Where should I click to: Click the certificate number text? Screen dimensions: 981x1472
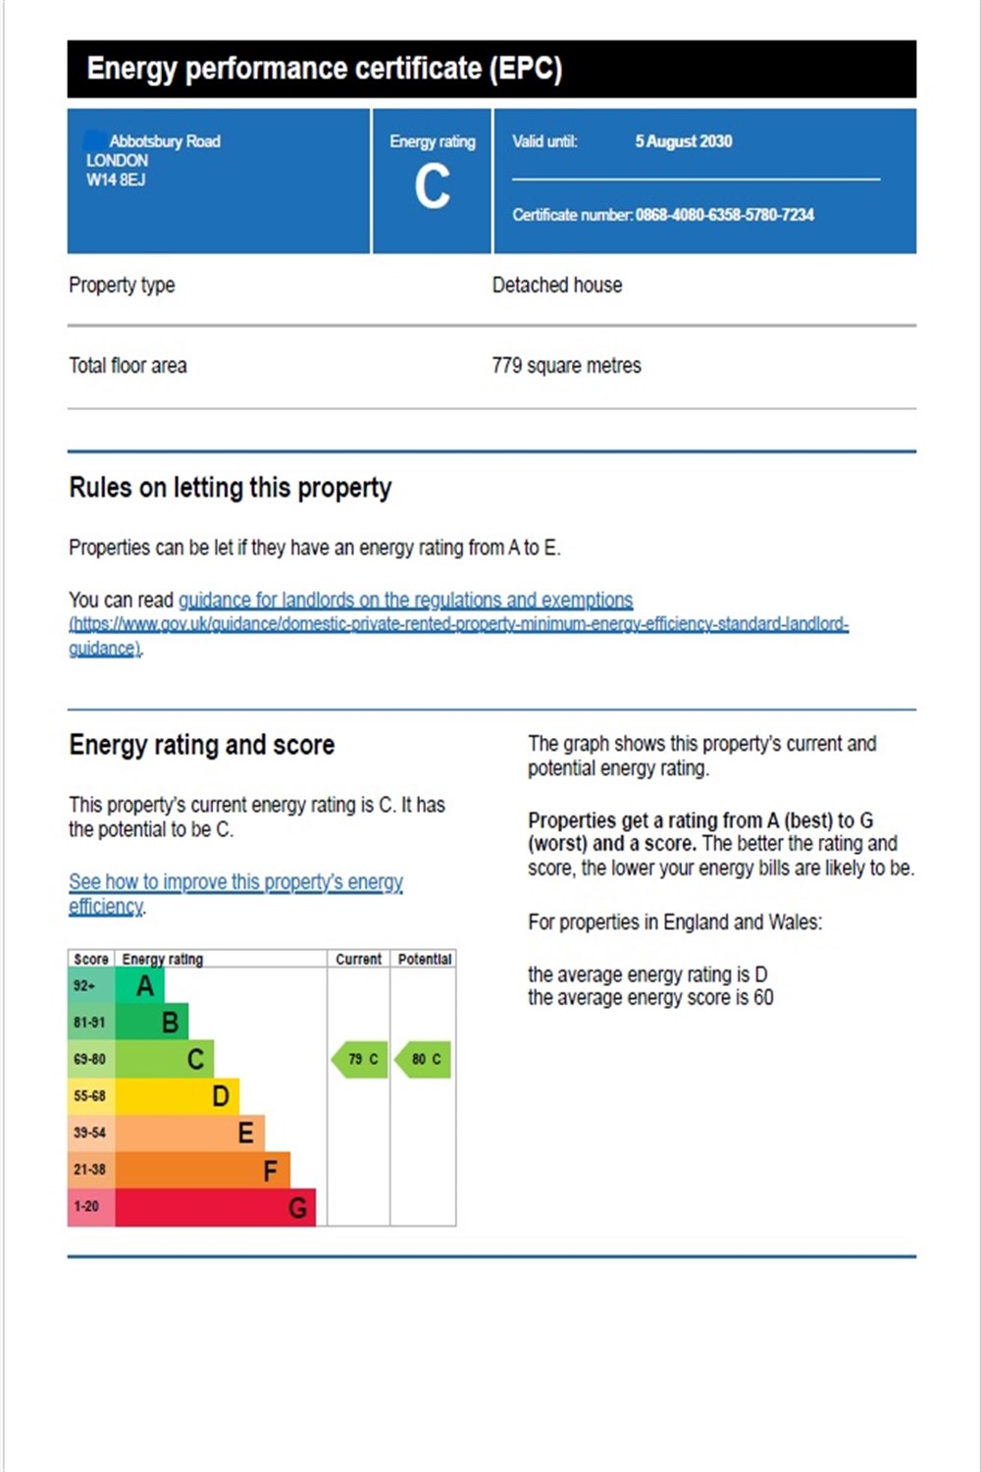663,215
